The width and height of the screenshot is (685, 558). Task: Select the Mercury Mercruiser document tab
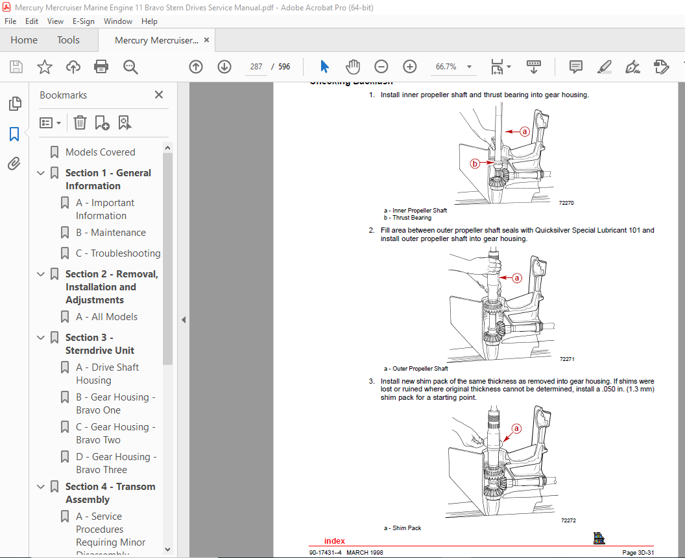(156, 40)
